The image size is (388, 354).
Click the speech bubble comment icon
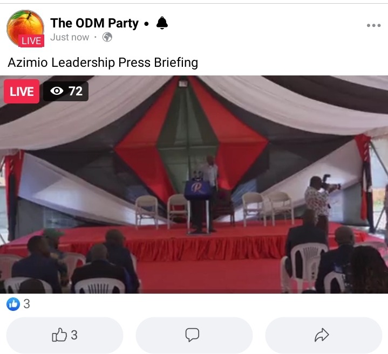(192, 335)
